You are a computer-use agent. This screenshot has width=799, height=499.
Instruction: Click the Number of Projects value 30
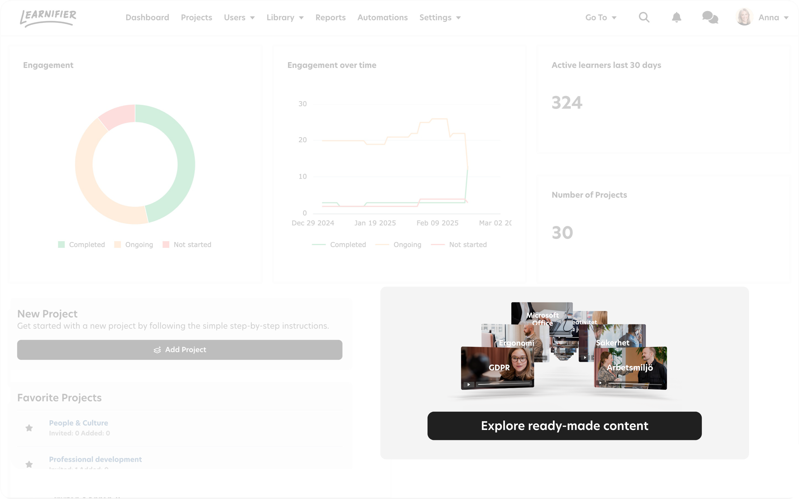pos(562,233)
